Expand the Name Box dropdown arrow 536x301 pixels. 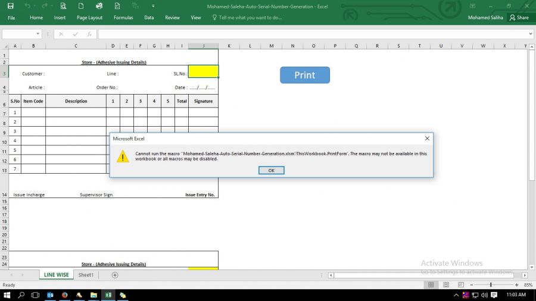pyautogui.click(x=38, y=34)
